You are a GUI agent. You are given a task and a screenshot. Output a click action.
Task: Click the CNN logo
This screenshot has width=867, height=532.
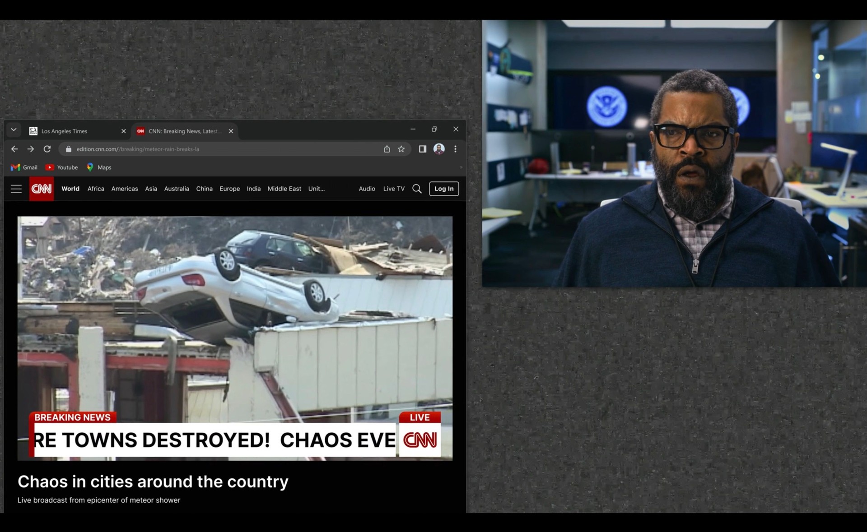tap(41, 189)
